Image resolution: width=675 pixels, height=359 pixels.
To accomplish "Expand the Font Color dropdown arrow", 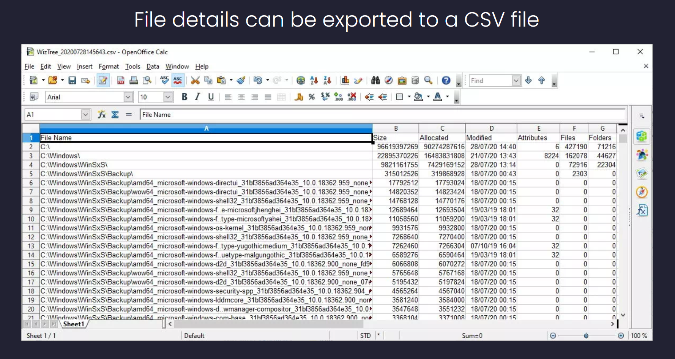I will (x=448, y=97).
